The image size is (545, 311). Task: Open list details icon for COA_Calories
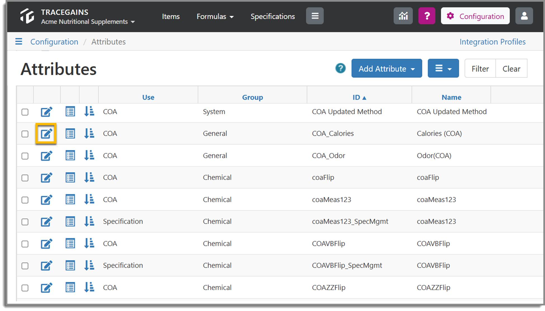[70, 134]
